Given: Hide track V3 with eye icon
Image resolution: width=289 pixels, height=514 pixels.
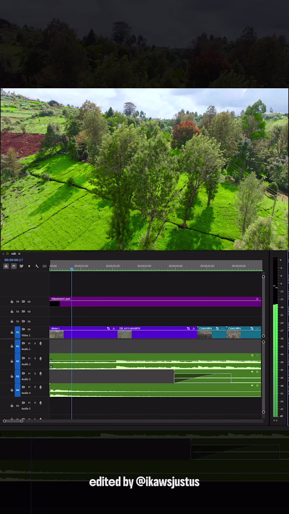Looking at the screenshot, I should point(29,311).
